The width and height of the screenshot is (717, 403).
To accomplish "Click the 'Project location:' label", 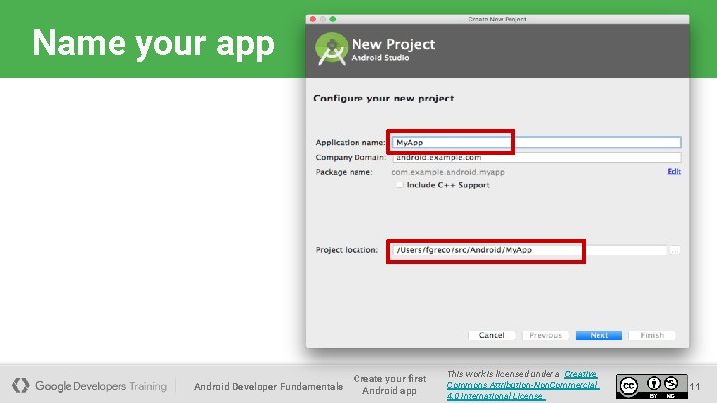I will coord(348,250).
